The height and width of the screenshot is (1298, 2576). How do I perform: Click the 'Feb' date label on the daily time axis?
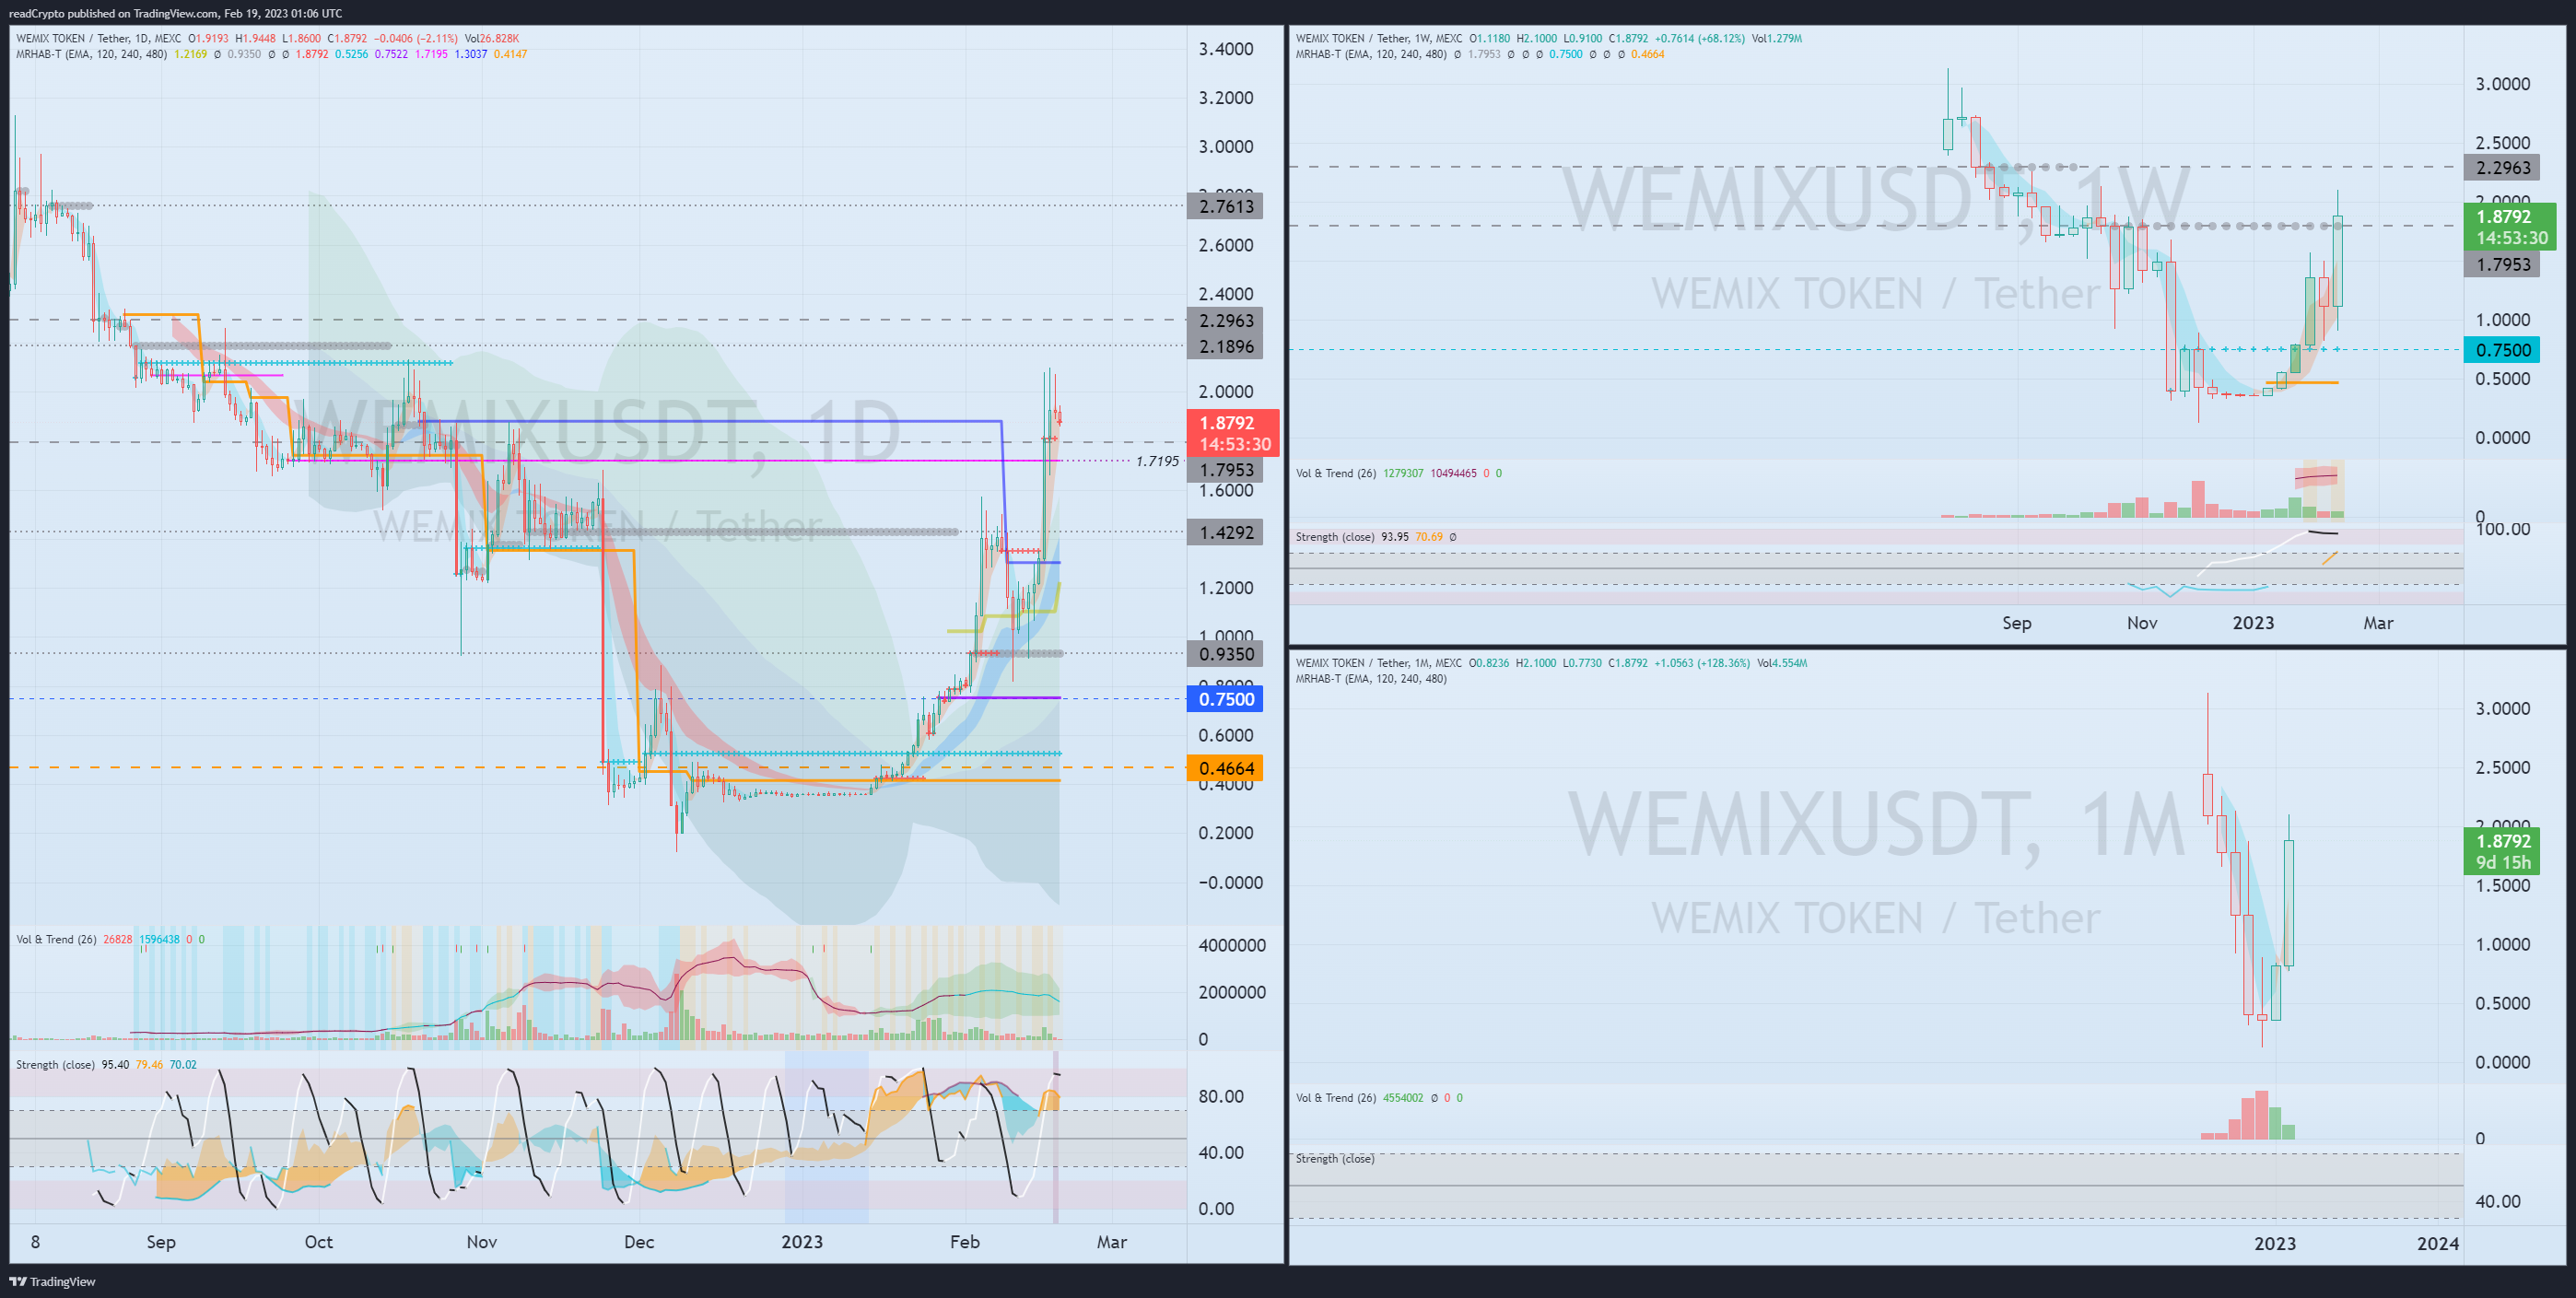tap(964, 1241)
